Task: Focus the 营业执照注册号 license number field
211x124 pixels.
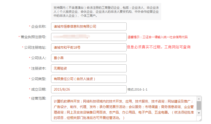Action: click(89, 37)
